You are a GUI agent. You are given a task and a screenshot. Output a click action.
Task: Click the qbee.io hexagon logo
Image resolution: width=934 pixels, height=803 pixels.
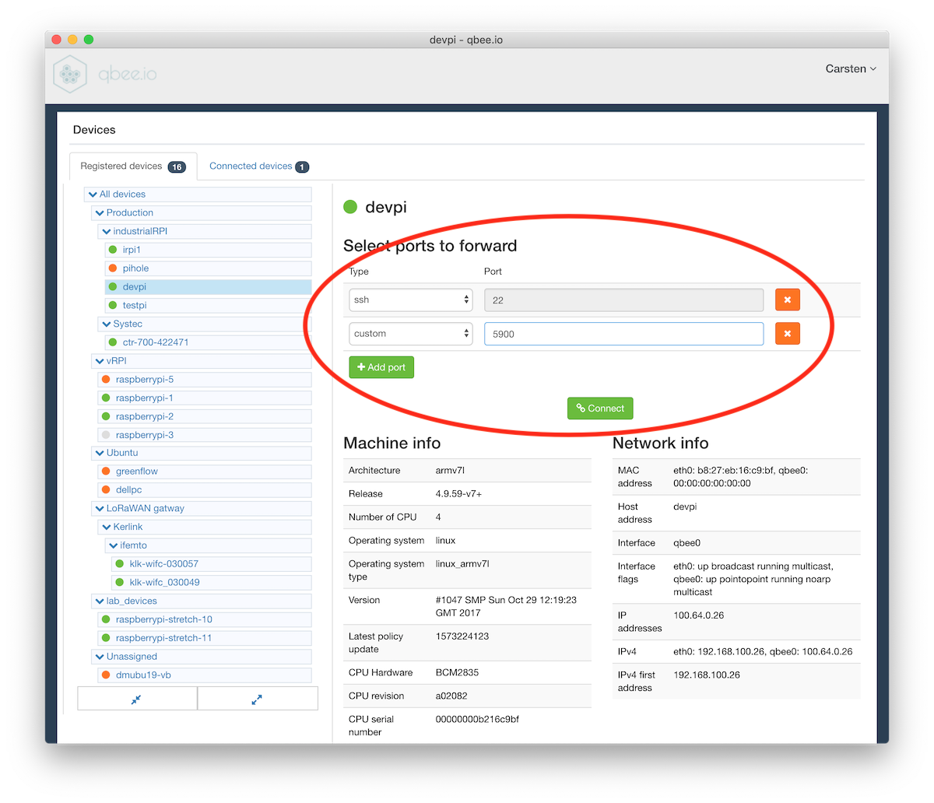coord(70,75)
